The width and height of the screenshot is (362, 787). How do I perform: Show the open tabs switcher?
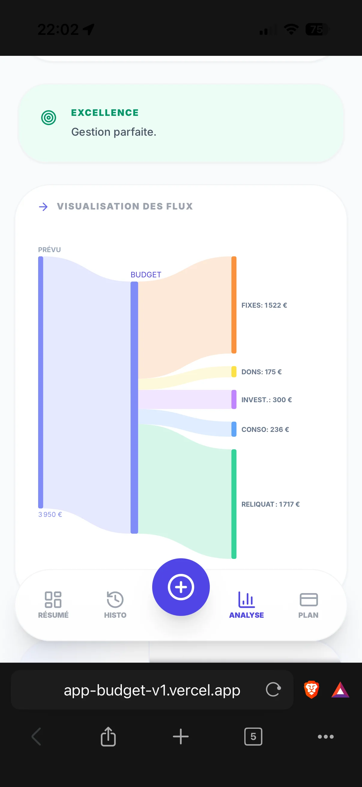click(253, 737)
